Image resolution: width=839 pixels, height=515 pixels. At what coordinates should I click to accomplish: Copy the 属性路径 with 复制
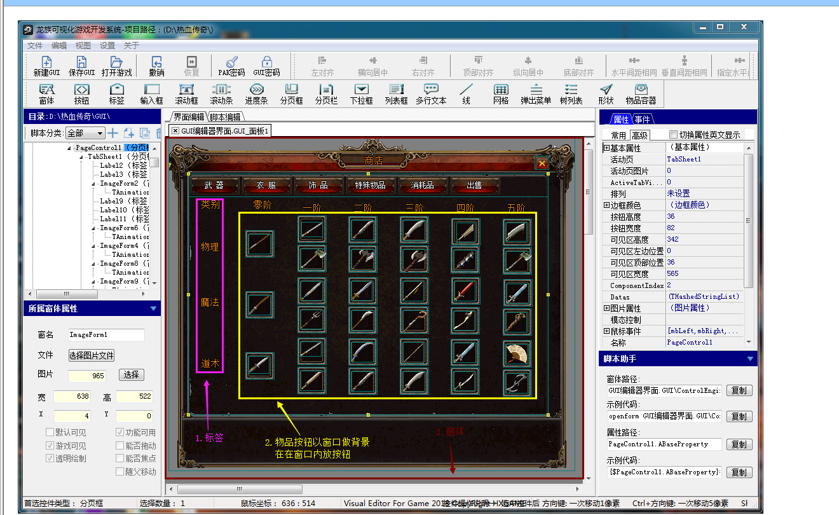tap(739, 444)
